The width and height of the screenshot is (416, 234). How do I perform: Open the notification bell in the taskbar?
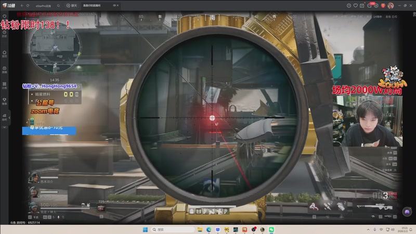point(411,230)
